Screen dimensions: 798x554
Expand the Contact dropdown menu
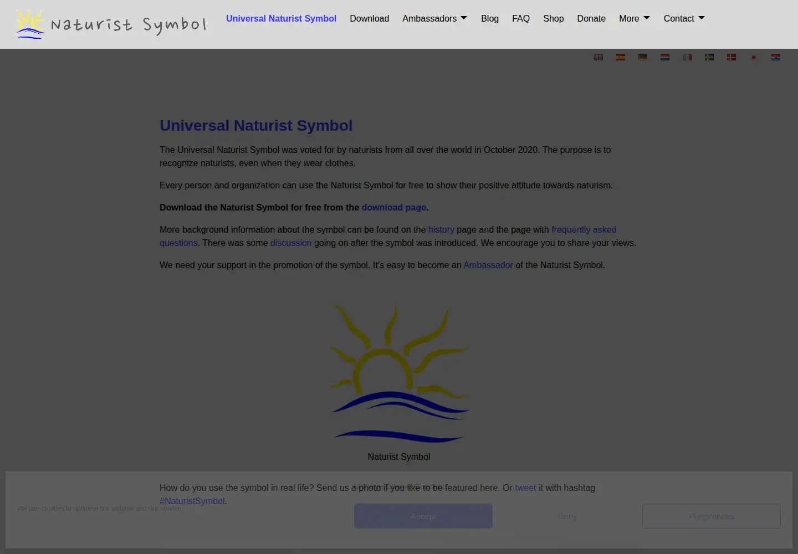pos(684,18)
